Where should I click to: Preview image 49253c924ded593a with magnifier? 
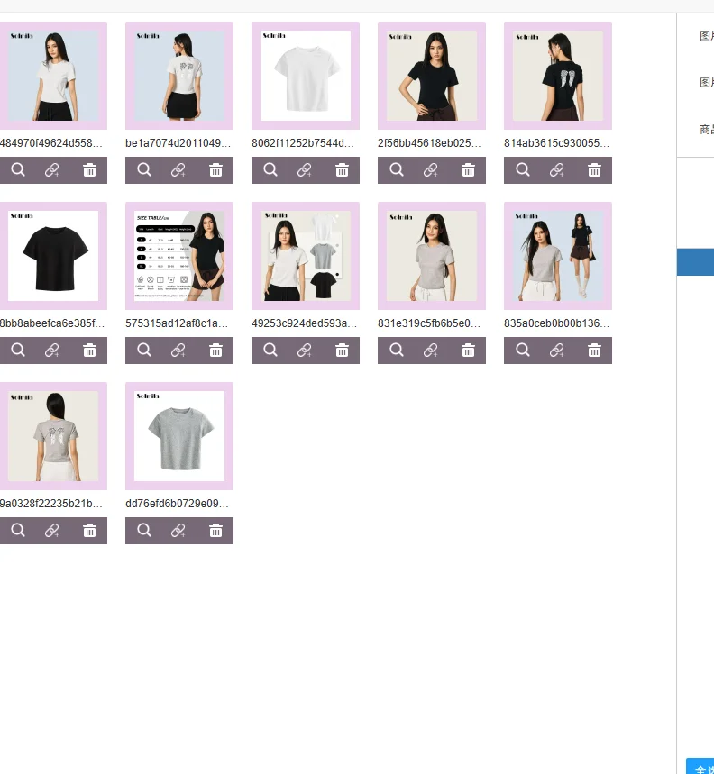click(270, 350)
